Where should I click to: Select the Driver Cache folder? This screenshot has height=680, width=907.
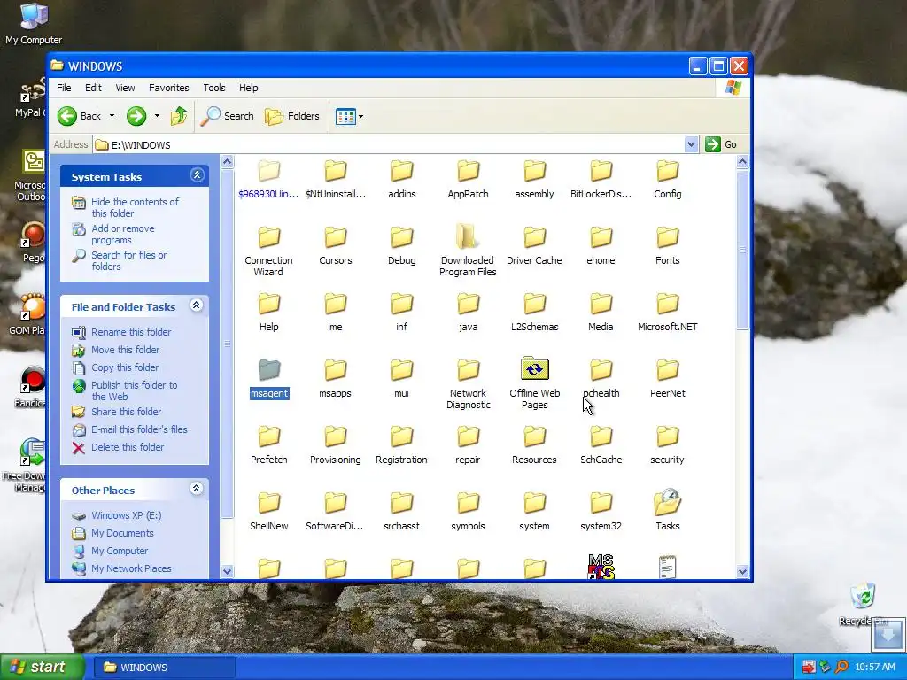click(x=534, y=246)
